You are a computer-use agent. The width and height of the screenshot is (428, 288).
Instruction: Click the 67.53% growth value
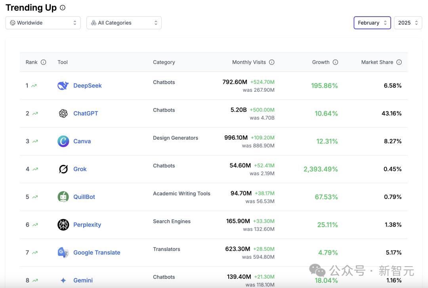(326, 197)
